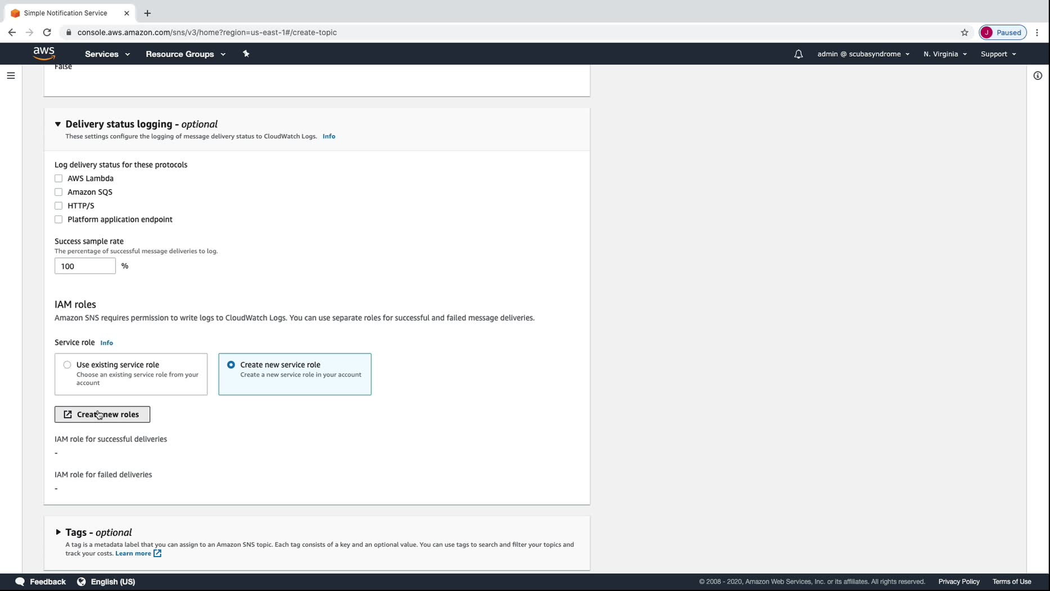Open the notifications bell icon
Viewport: 1050px width, 591px height.
click(x=798, y=54)
